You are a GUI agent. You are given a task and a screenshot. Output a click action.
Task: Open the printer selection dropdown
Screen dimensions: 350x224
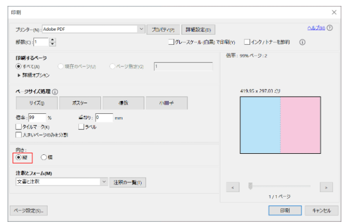(x=142, y=29)
